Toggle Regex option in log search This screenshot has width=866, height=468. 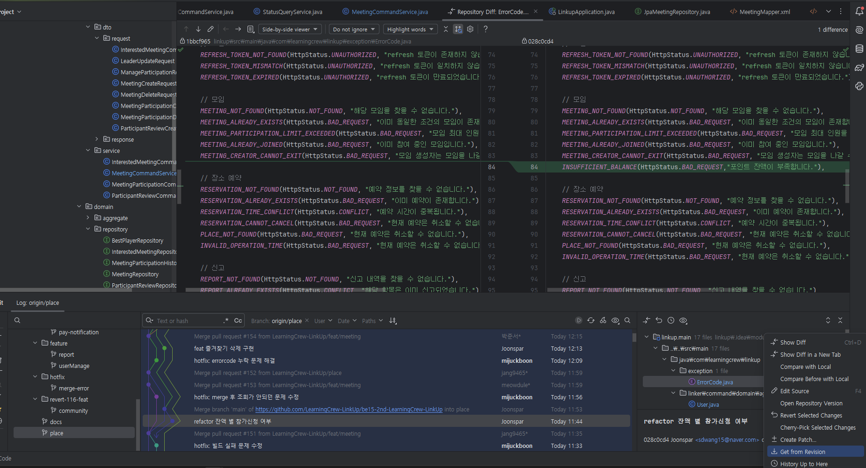(226, 320)
